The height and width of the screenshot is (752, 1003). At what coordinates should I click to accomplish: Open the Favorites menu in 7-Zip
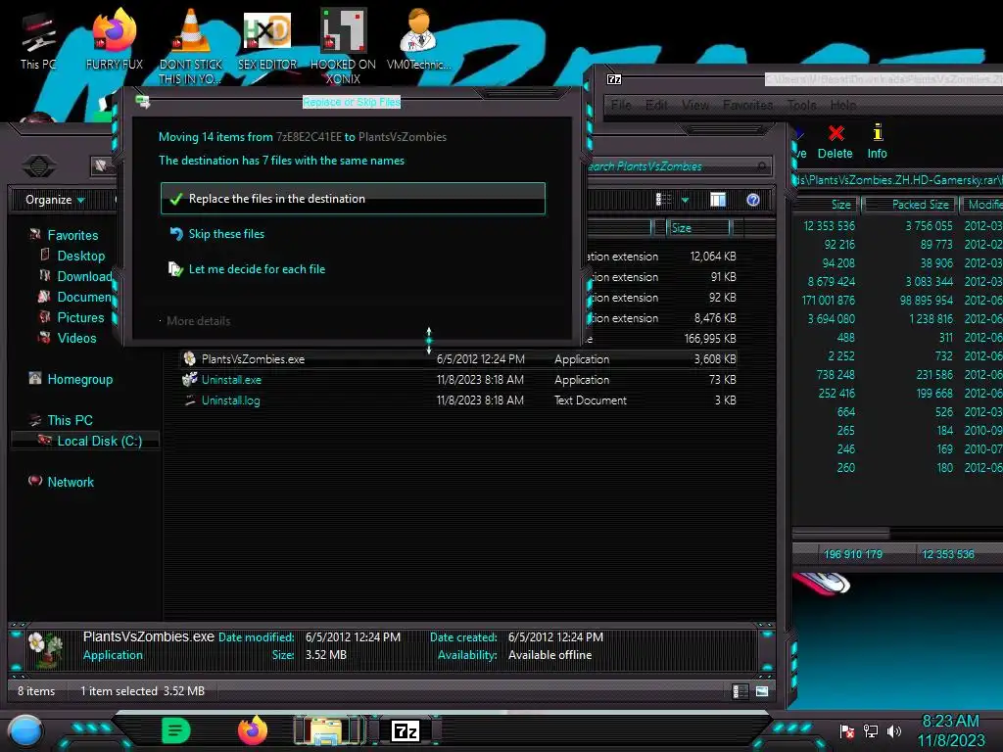click(747, 105)
